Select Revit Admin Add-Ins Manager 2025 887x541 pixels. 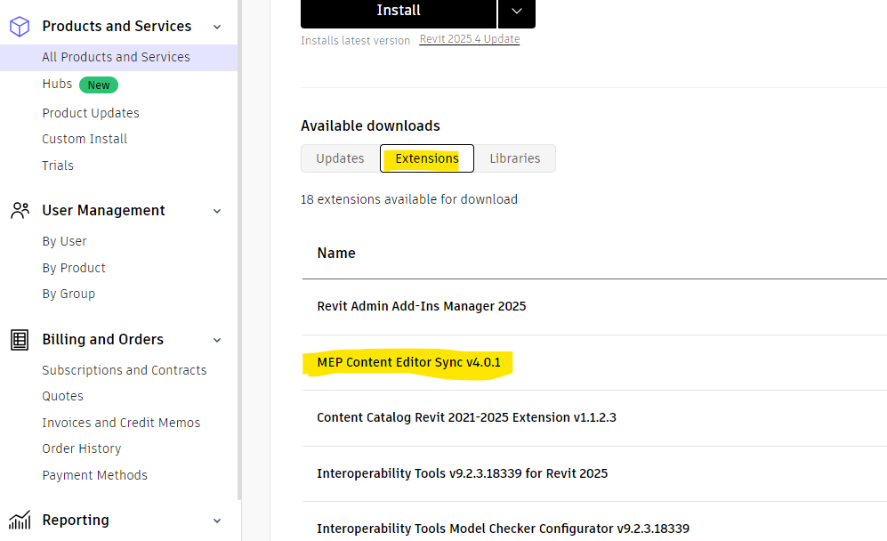tap(422, 306)
